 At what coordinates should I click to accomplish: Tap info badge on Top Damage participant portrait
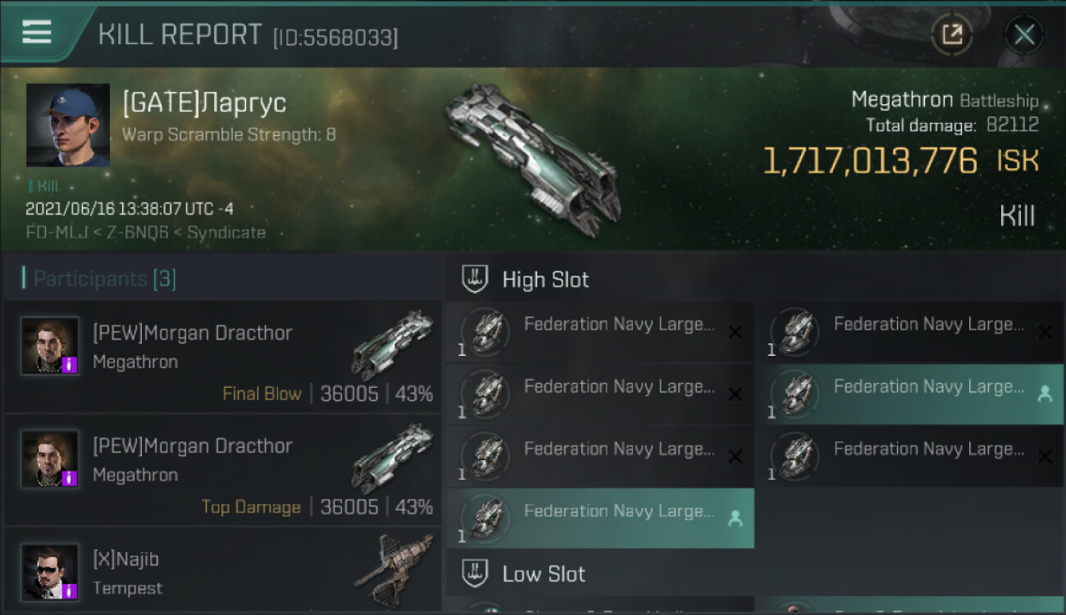(70, 477)
